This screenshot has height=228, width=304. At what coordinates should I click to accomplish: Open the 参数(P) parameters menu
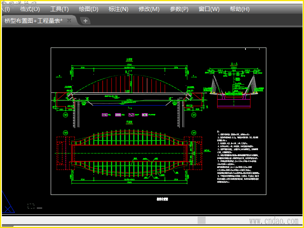coord(179,9)
